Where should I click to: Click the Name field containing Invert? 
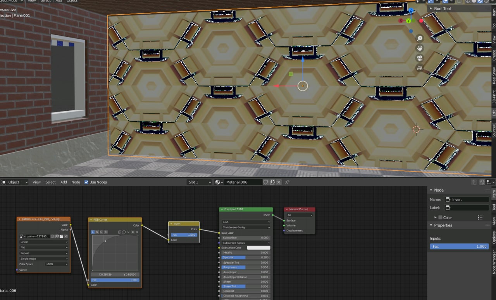467,200
